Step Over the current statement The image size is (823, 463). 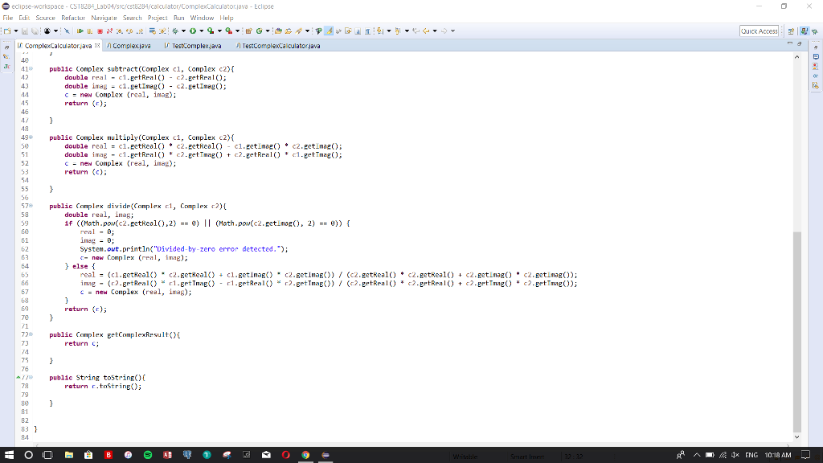tap(129, 29)
